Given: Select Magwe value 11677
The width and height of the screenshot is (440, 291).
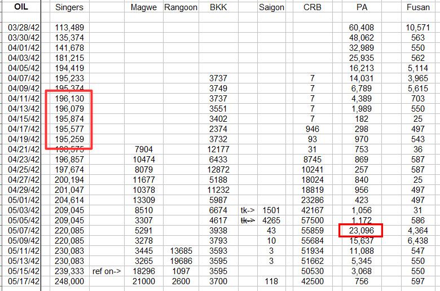Looking at the screenshot, I should tap(144, 180).
